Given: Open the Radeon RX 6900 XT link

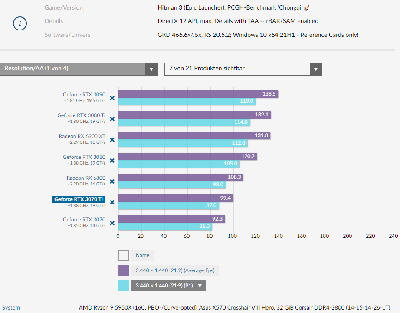Looking at the screenshot, I should [82, 136].
